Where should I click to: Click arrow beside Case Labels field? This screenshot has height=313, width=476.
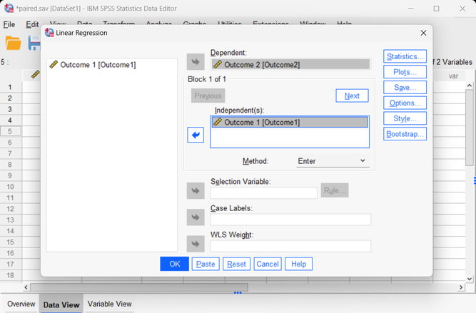click(x=196, y=217)
